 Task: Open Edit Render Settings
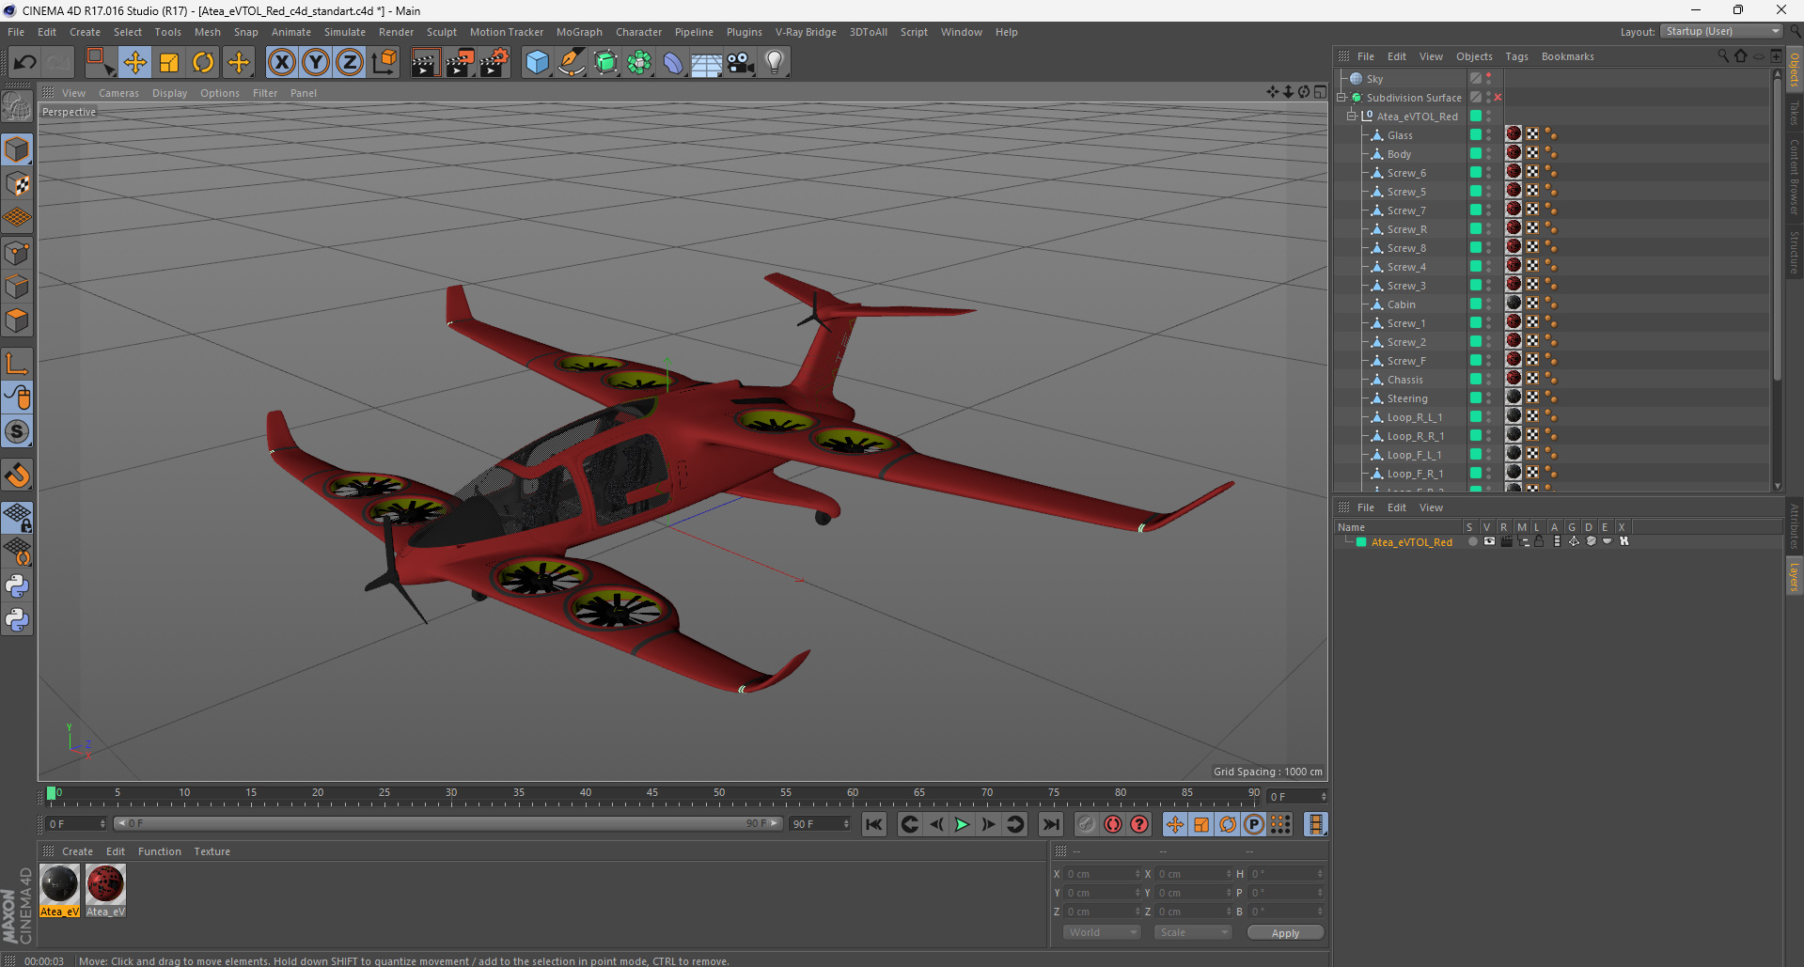click(x=494, y=63)
